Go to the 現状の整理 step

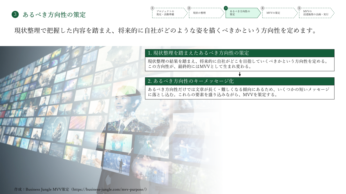click(x=205, y=13)
